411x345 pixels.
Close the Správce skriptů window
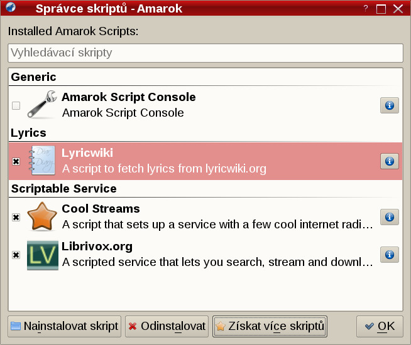[398, 9]
